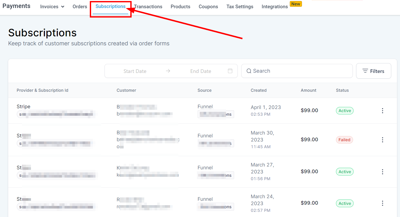Select the Orders tab
Viewport: 400px width, 217px height.
pyautogui.click(x=80, y=7)
